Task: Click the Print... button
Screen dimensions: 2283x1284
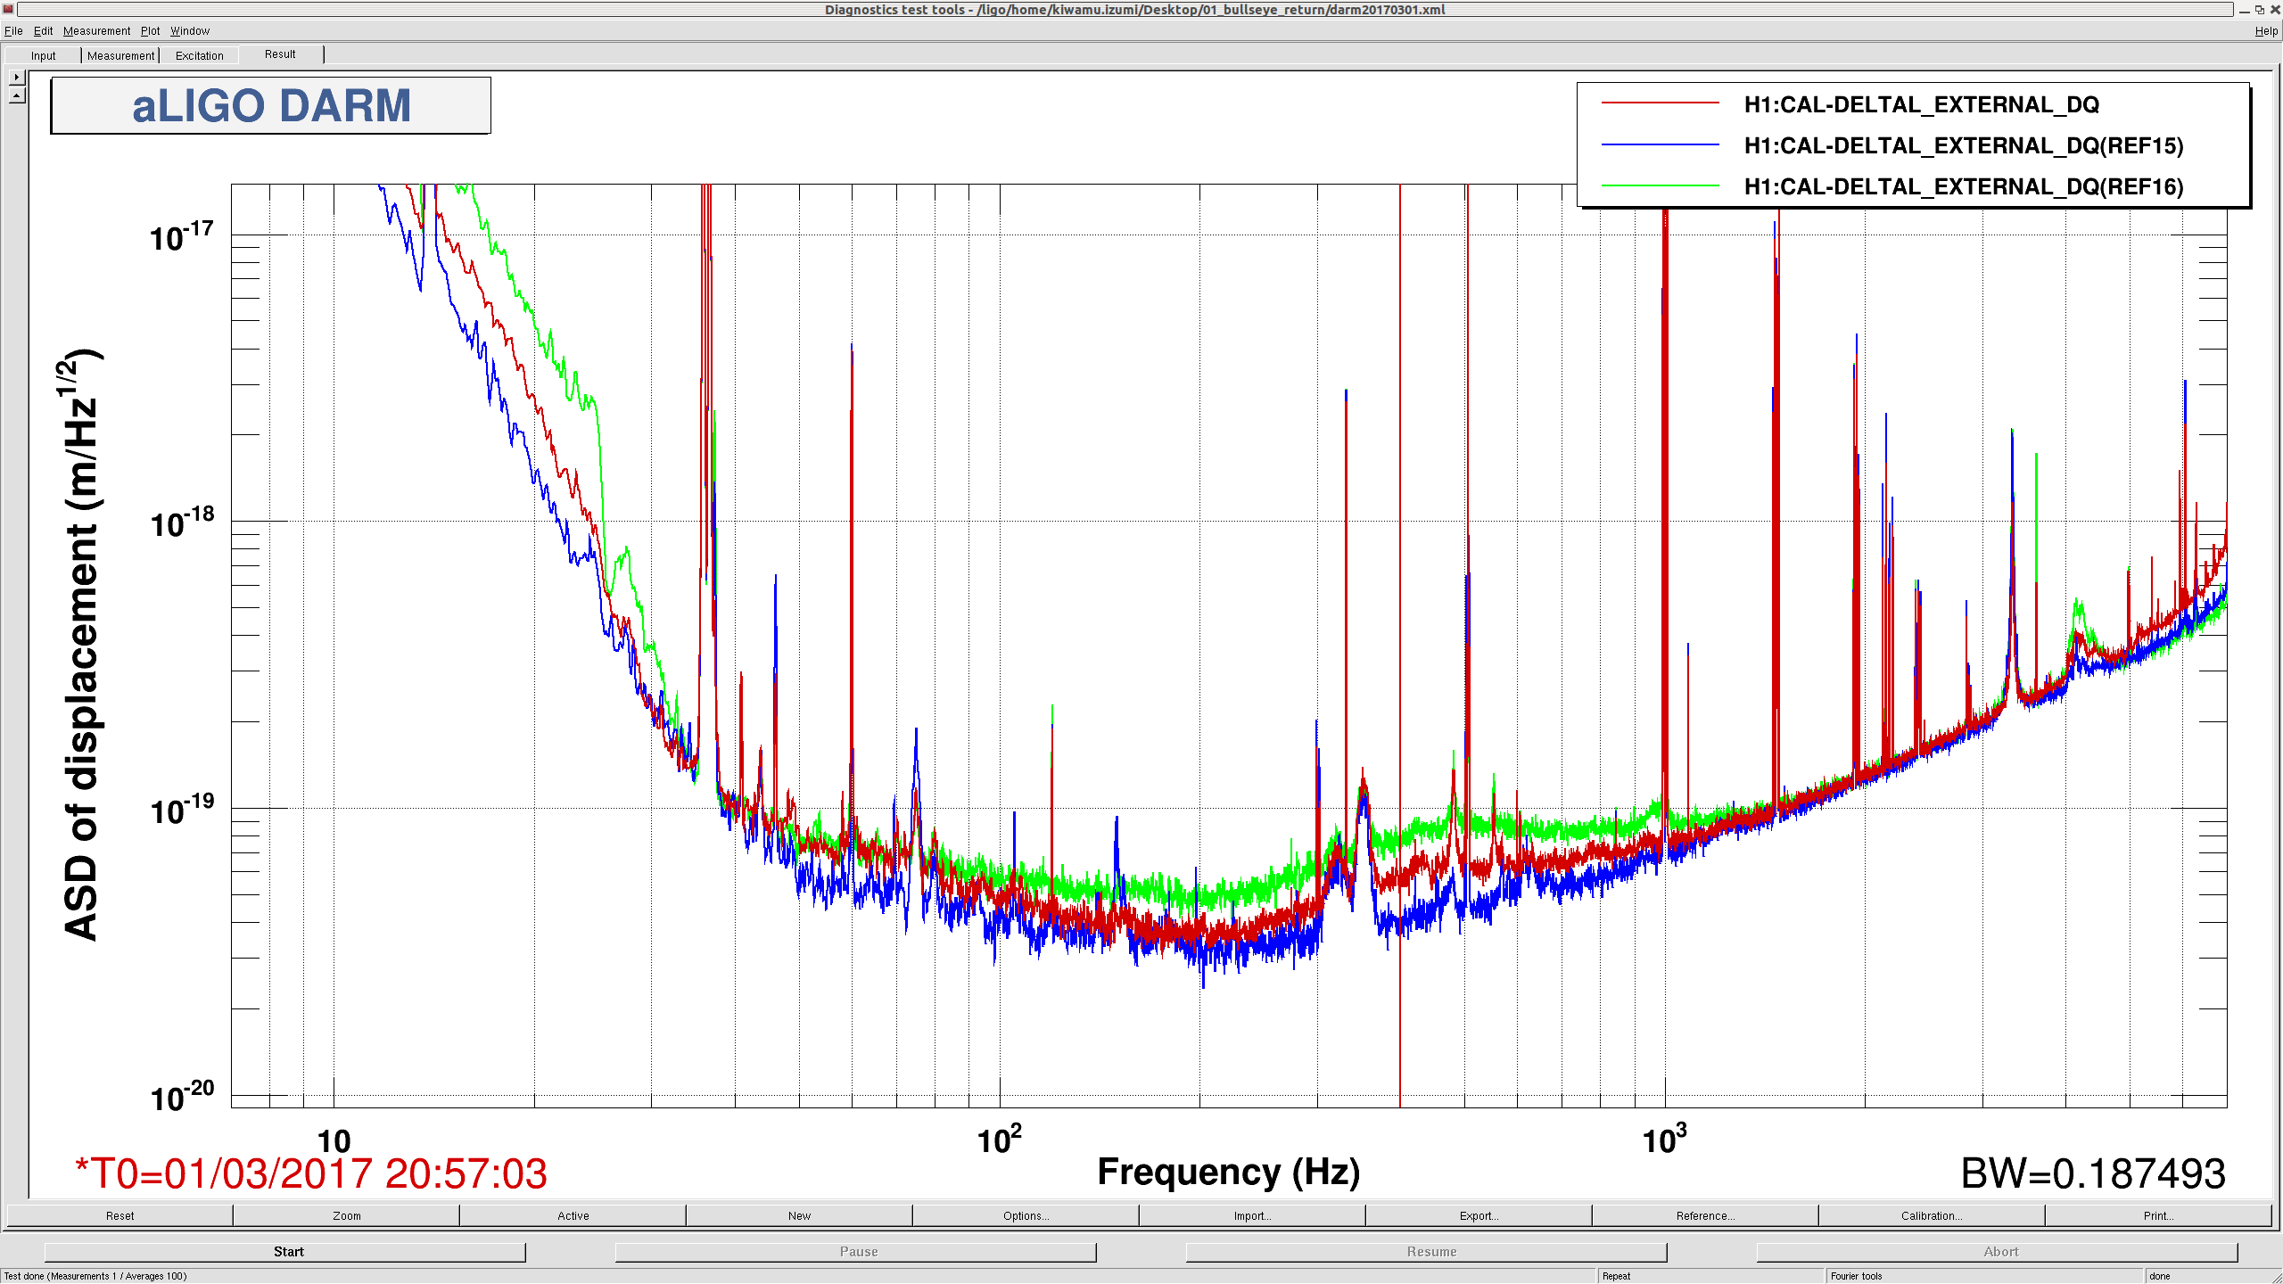Action: coord(2158,1215)
